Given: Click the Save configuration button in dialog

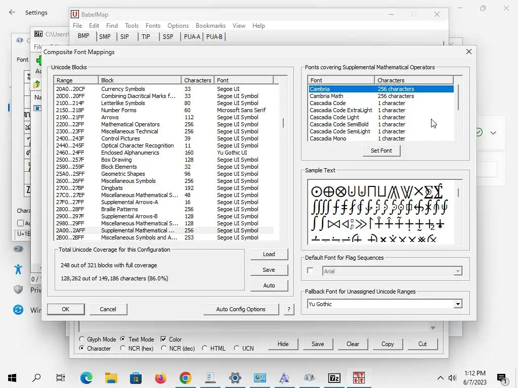Looking at the screenshot, I should [x=269, y=270].
